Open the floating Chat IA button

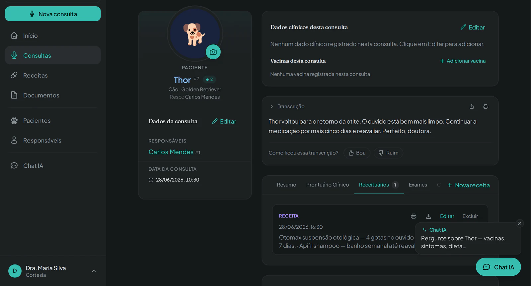click(498, 267)
